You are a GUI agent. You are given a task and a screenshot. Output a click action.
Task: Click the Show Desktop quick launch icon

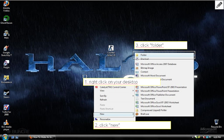[13, 137]
